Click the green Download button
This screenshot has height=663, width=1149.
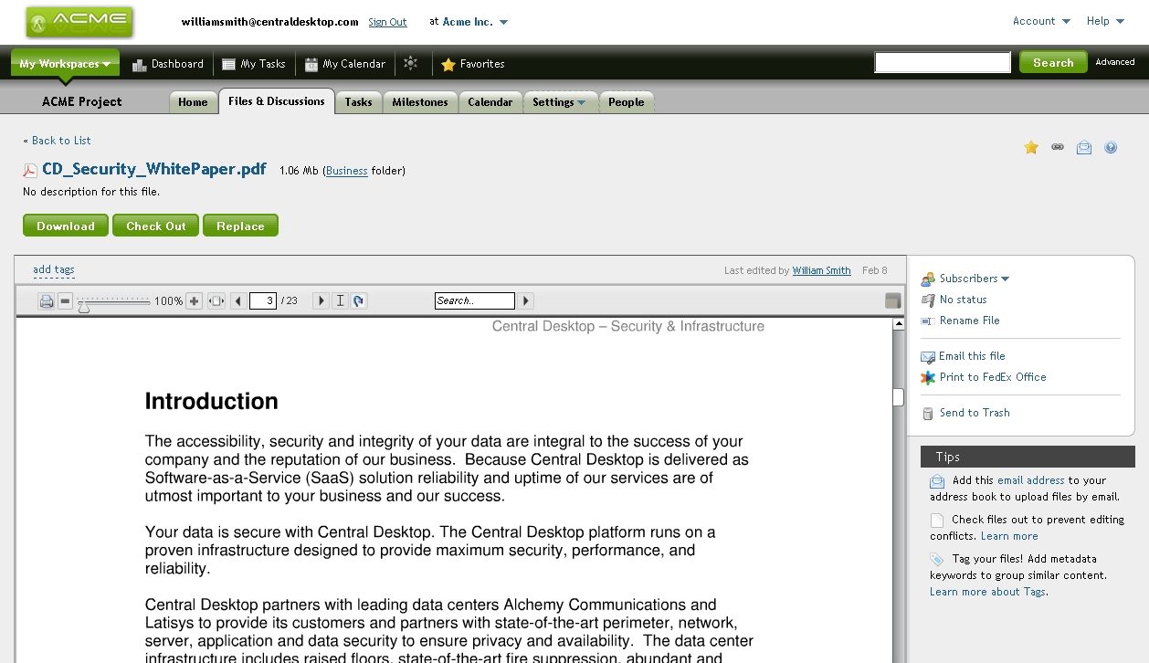(x=66, y=226)
